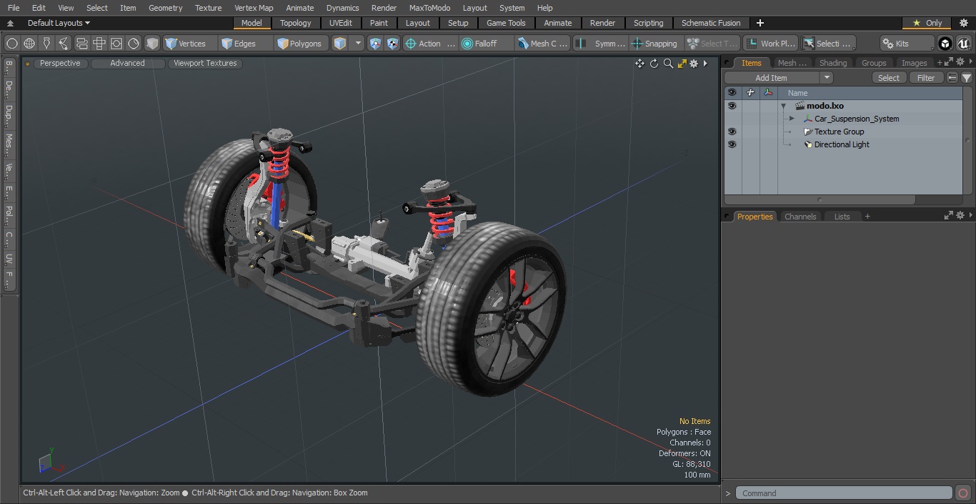Open Default Layouts dropdown
Screen dimensions: 976x504
pos(59,23)
